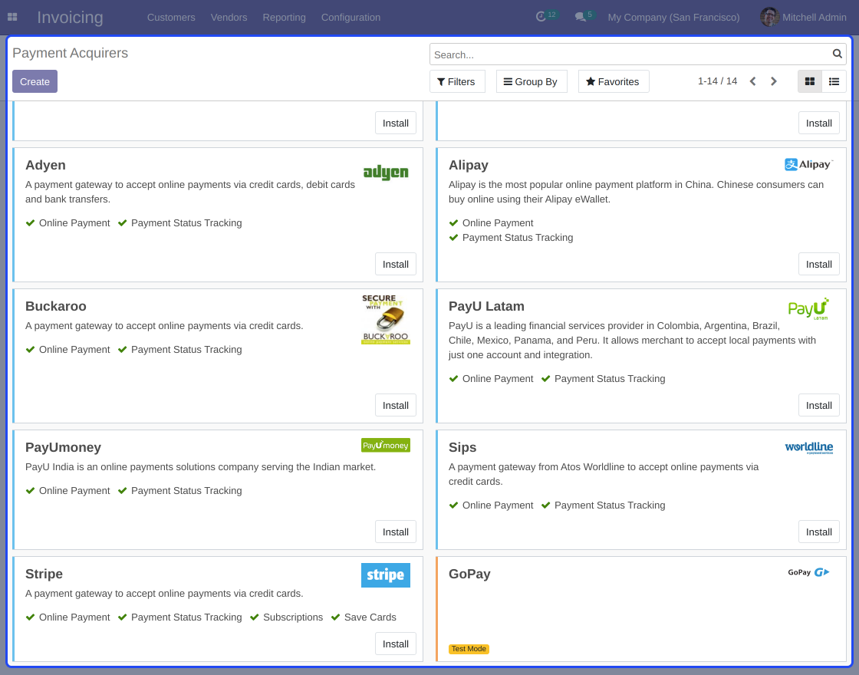Open the Reporting menu
859x675 pixels.
[x=284, y=17]
